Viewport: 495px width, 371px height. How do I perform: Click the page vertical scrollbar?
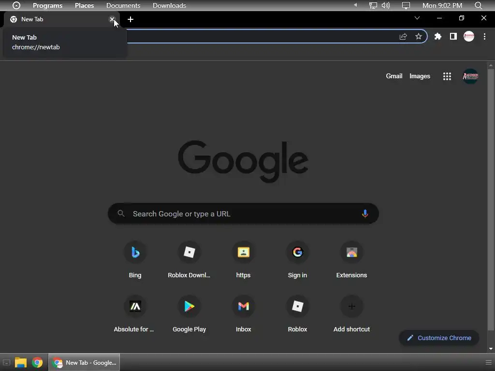tap(491, 200)
